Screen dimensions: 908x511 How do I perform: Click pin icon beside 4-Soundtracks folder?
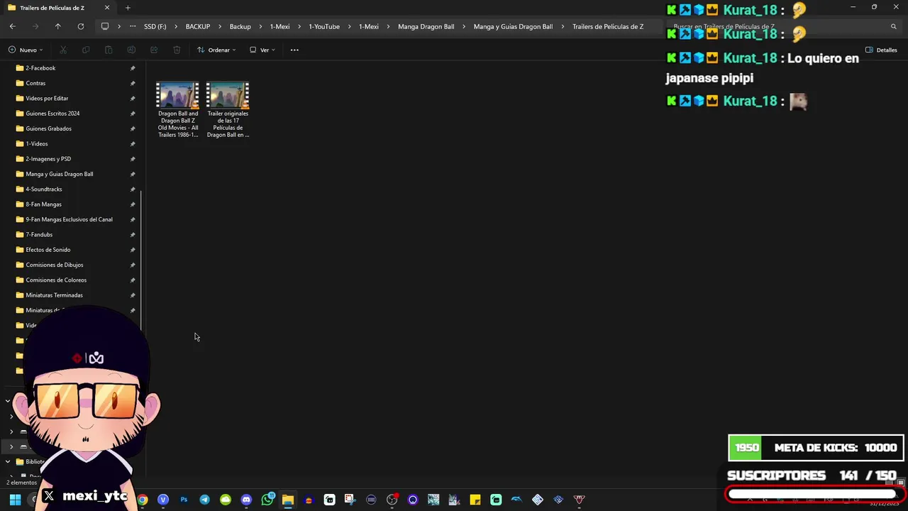133,189
